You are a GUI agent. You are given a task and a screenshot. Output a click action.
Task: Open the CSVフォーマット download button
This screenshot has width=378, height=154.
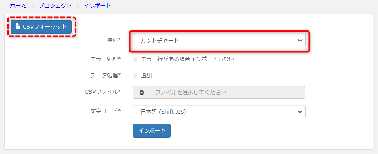tap(41, 27)
